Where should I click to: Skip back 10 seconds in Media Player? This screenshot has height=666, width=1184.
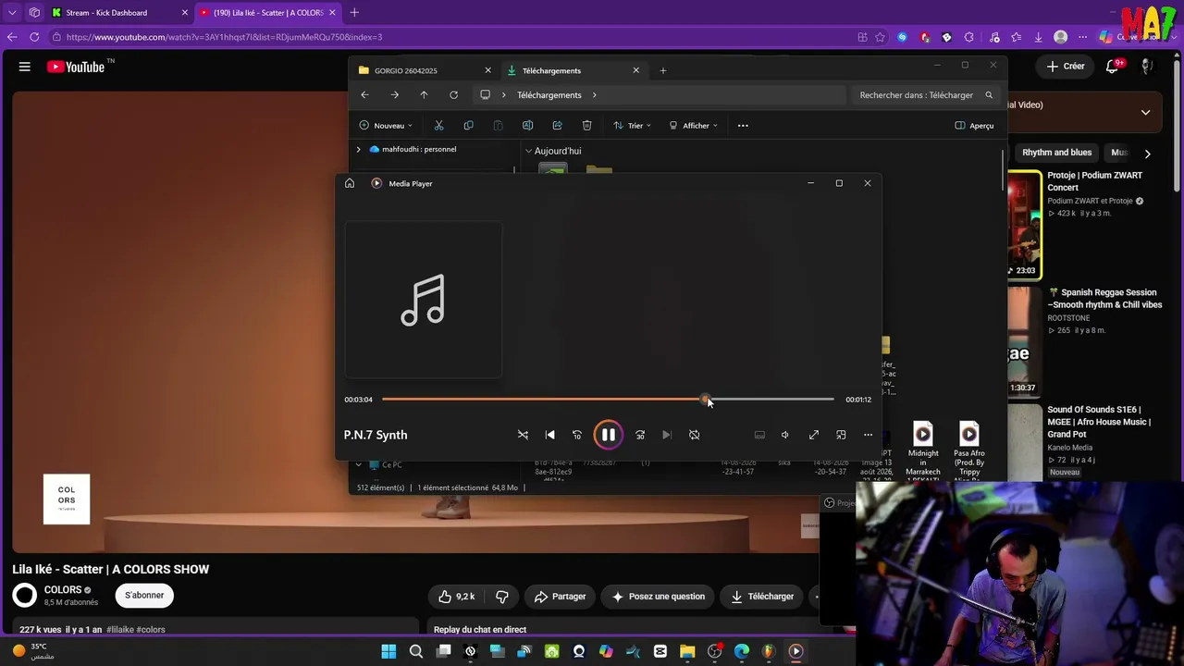(577, 435)
